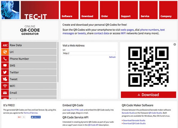Screen dimensions: 178x128
Task: Follow the WiFi link in description
Action: 123,33
